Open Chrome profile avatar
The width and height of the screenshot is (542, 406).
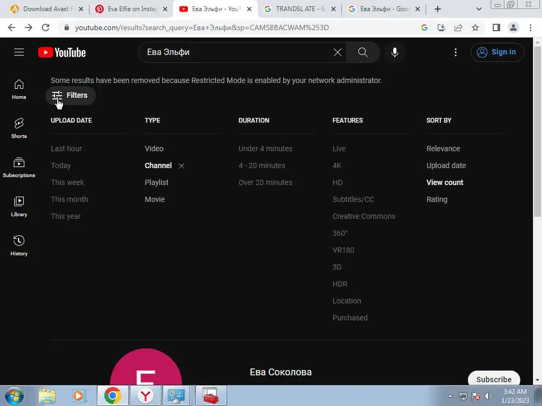pos(513,27)
